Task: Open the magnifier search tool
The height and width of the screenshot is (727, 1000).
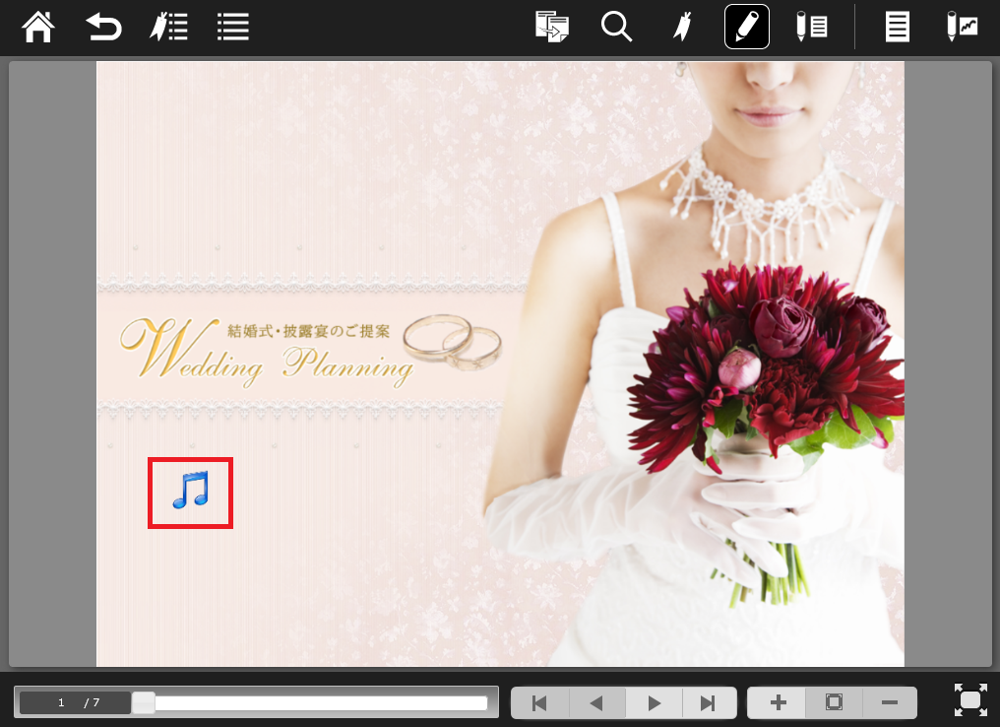Action: pyautogui.click(x=616, y=27)
